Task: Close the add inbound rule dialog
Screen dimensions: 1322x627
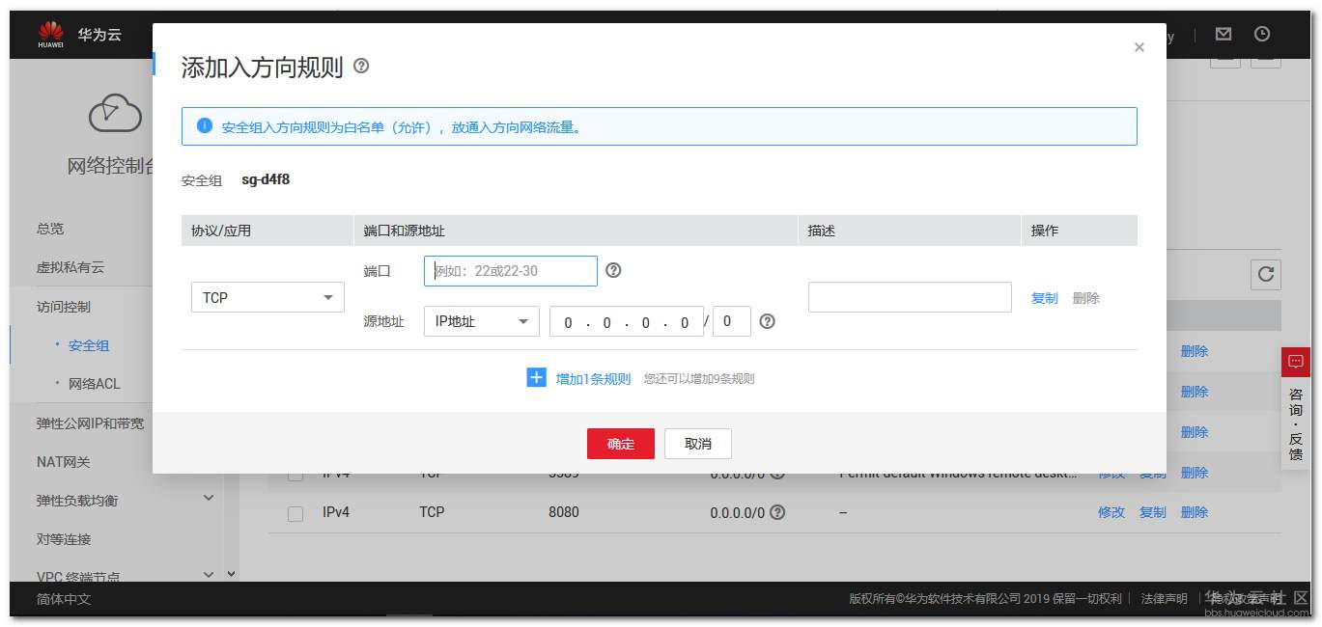Action: point(1139,47)
